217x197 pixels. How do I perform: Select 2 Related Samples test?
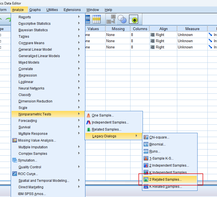click(165, 179)
